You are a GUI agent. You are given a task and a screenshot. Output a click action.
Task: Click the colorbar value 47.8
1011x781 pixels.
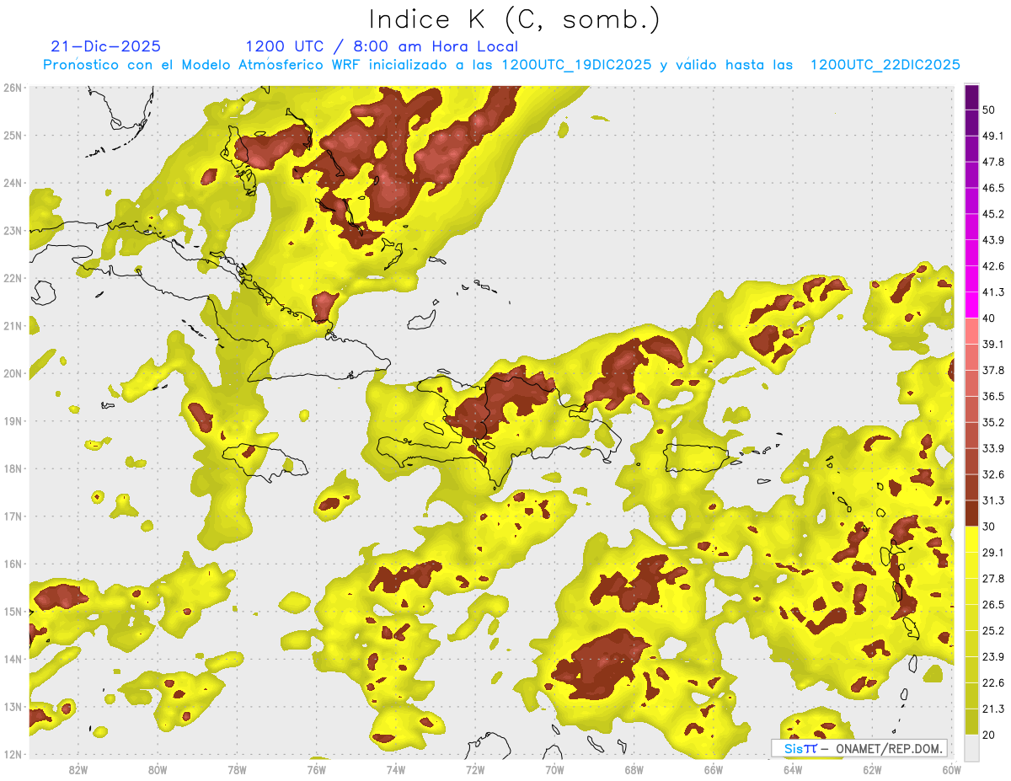coord(993,162)
